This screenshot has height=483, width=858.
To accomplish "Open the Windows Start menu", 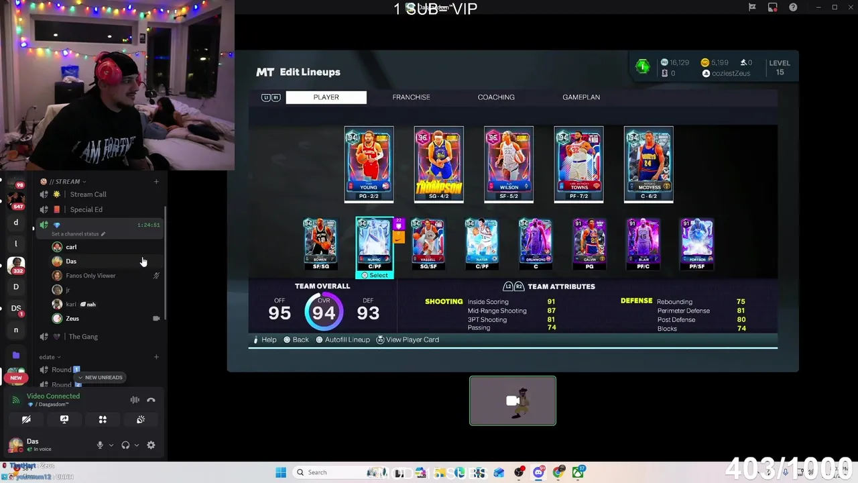I will (x=280, y=472).
